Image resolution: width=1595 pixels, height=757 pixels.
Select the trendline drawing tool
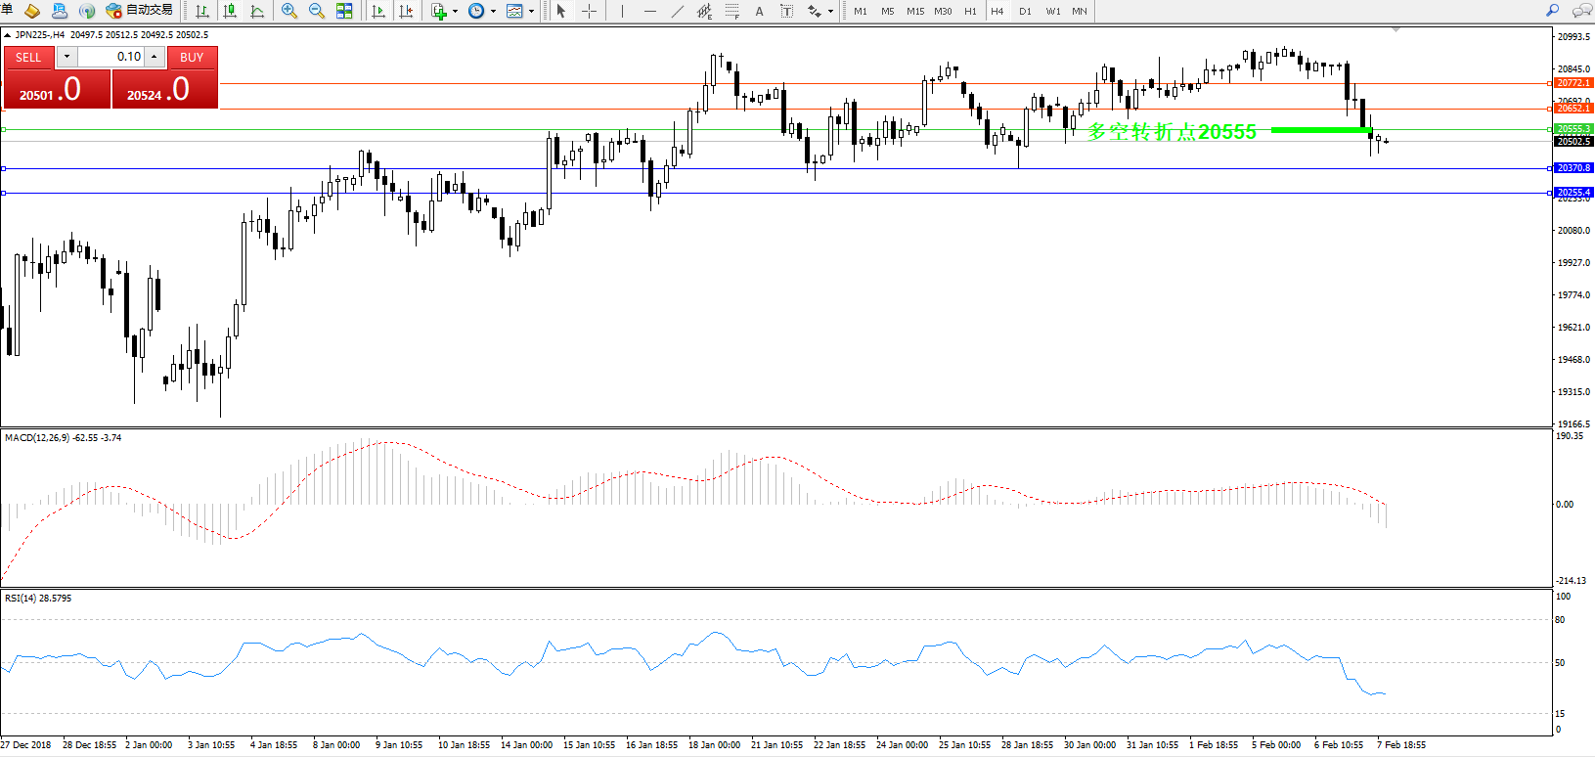(678, 11)
